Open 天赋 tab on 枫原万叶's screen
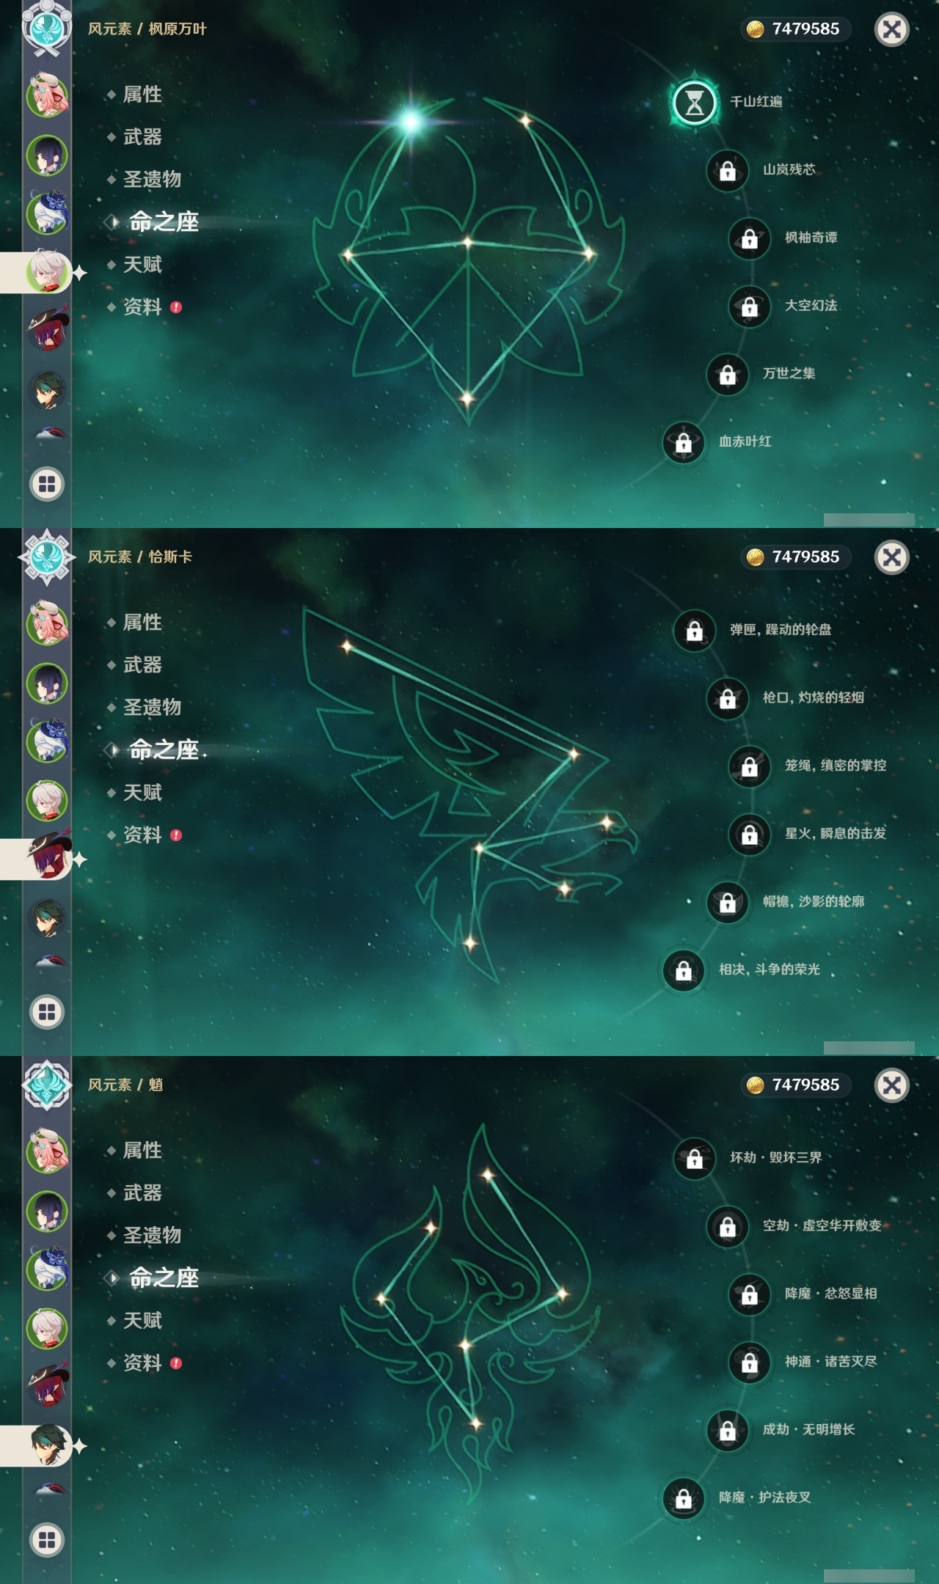Image resolution: width=939 pixels, height=1584 pixels. click(142, 265)
